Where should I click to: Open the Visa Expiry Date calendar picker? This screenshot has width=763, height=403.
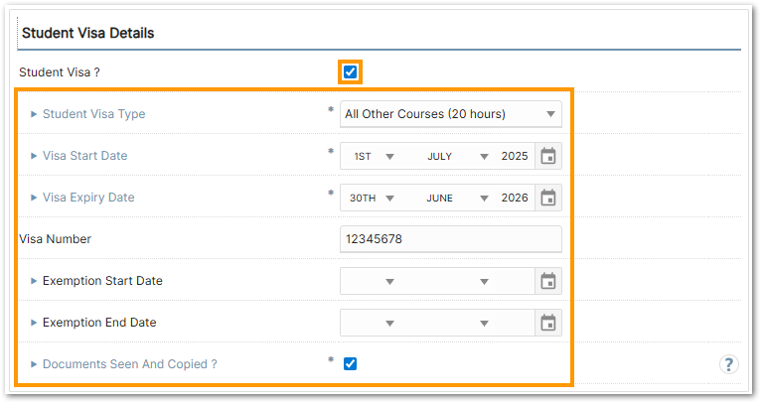coord(547,198)
